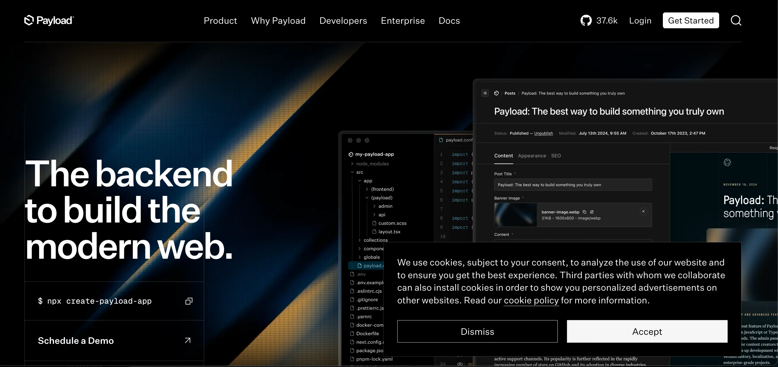This screenshot has height=367, width=778.
Task: Copy the npx create-payload-app command
Action: tap(189, 301)
